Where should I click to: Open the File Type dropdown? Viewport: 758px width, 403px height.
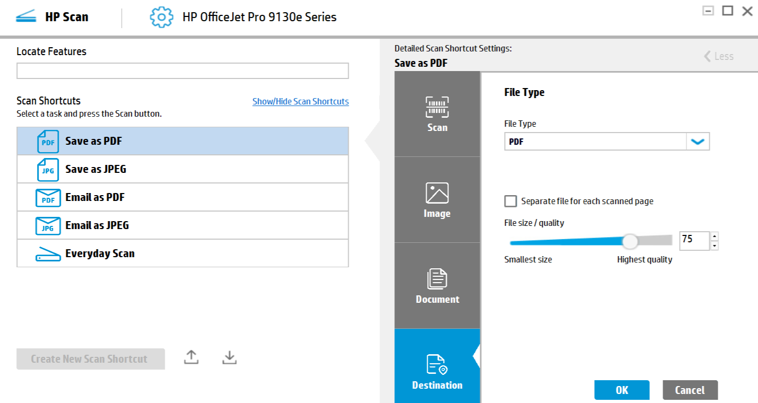point(699,141)
